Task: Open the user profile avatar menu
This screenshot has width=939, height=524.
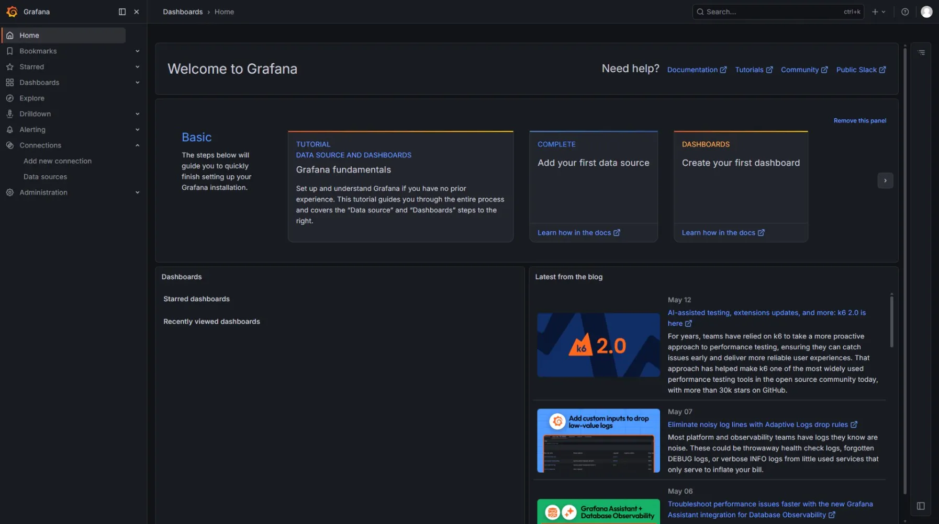Action: coord(926,12)
